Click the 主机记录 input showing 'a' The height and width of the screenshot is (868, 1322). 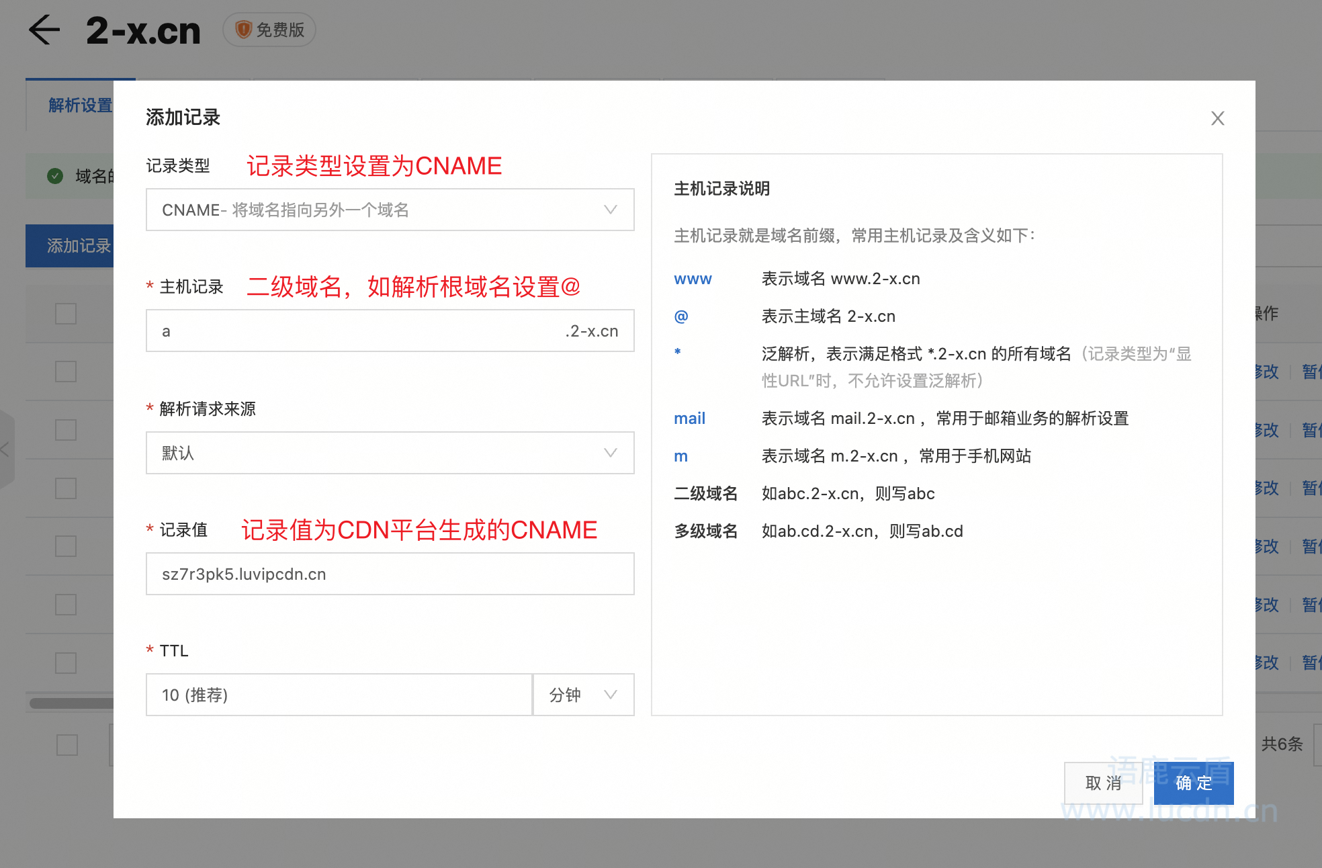click(390, 331)
